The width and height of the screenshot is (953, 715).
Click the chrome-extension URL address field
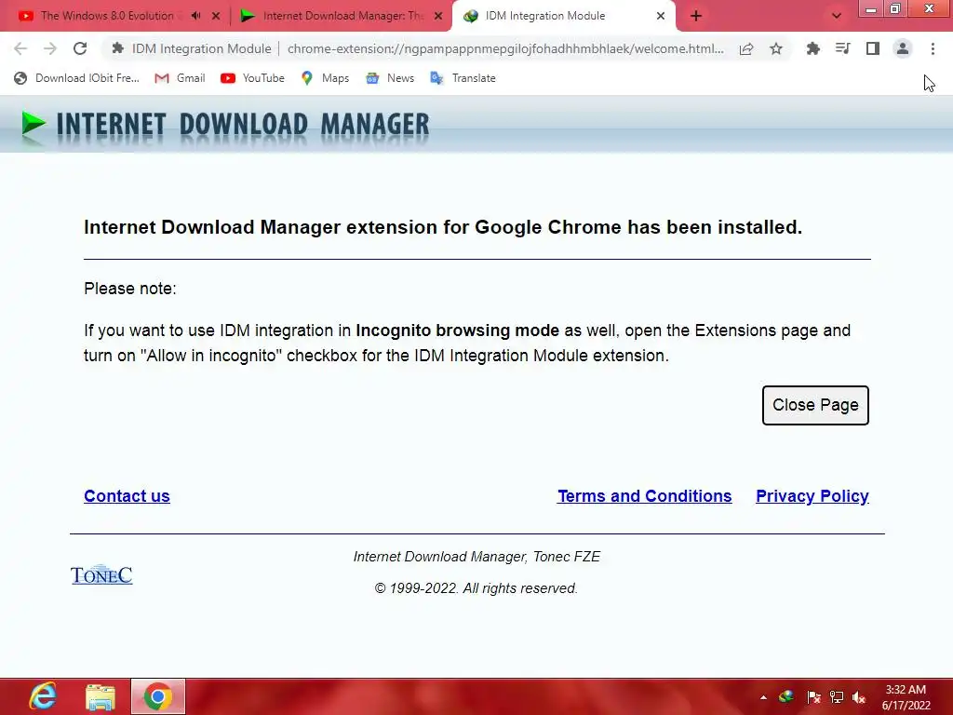point(505,48)
